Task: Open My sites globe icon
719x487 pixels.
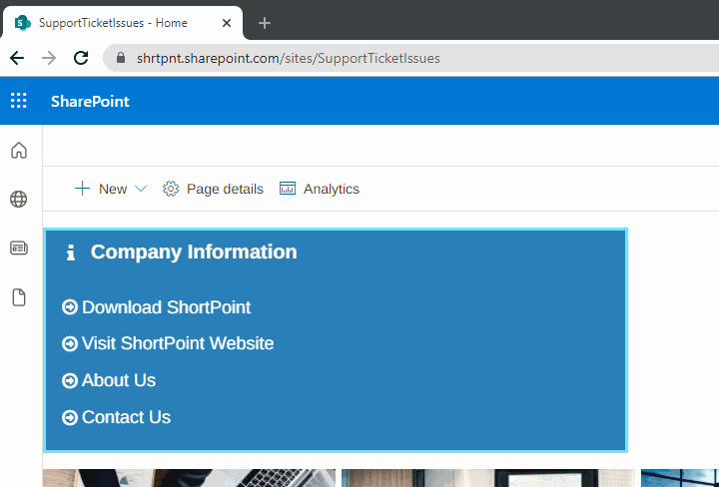Action: 19,200
